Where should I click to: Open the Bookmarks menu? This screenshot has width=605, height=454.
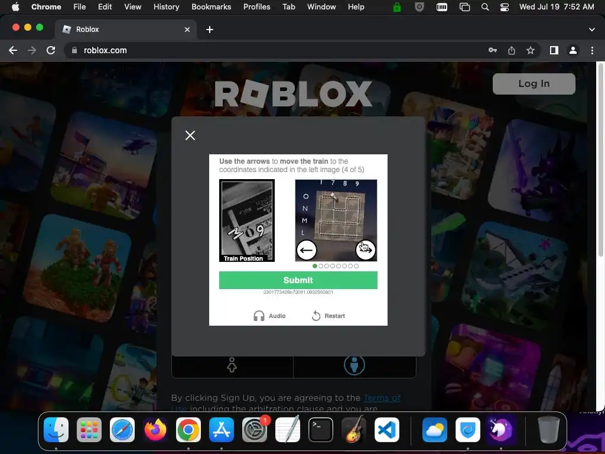(211, 7)
